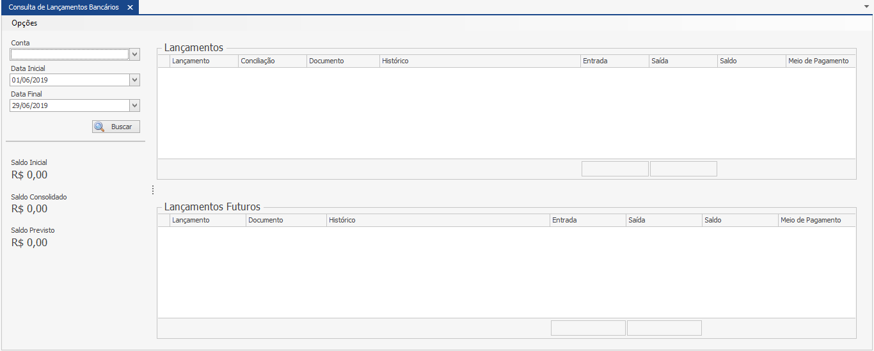Open the tab list arrow at top right

point(866,4)
